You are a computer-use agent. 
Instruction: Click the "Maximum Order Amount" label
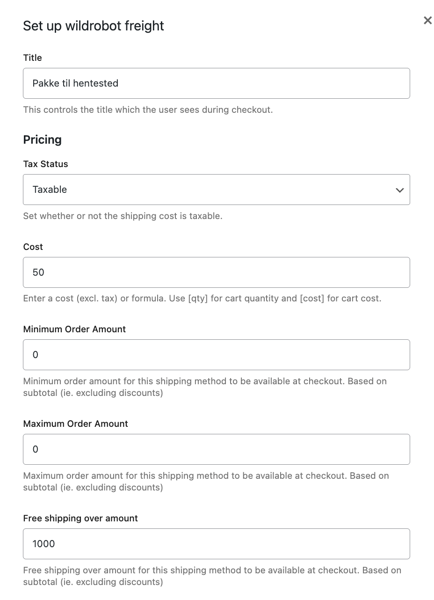(x=75, y=424)
